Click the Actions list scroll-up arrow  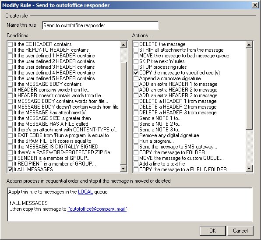click(249, 45)
